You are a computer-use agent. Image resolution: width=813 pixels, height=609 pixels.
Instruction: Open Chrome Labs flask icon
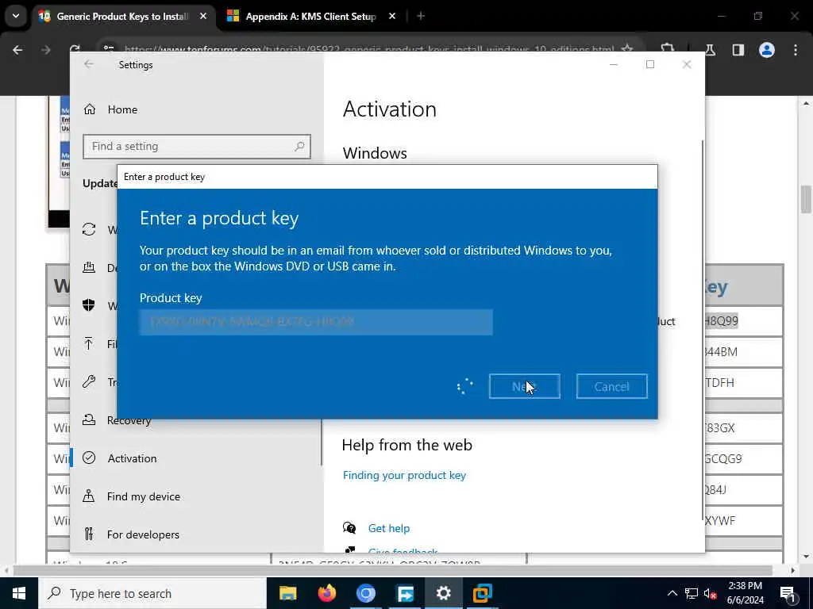[709, 50]
